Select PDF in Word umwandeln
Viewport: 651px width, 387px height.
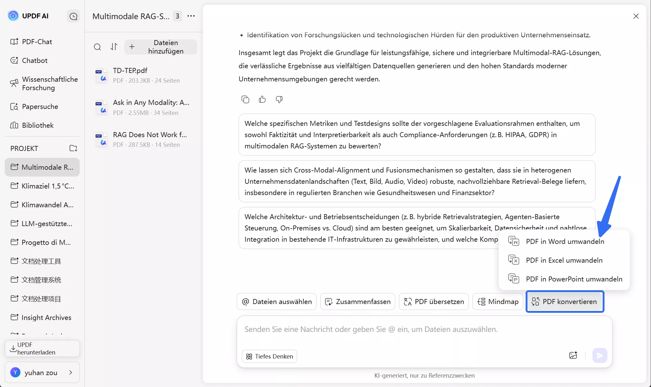click(x=565, y=241)
